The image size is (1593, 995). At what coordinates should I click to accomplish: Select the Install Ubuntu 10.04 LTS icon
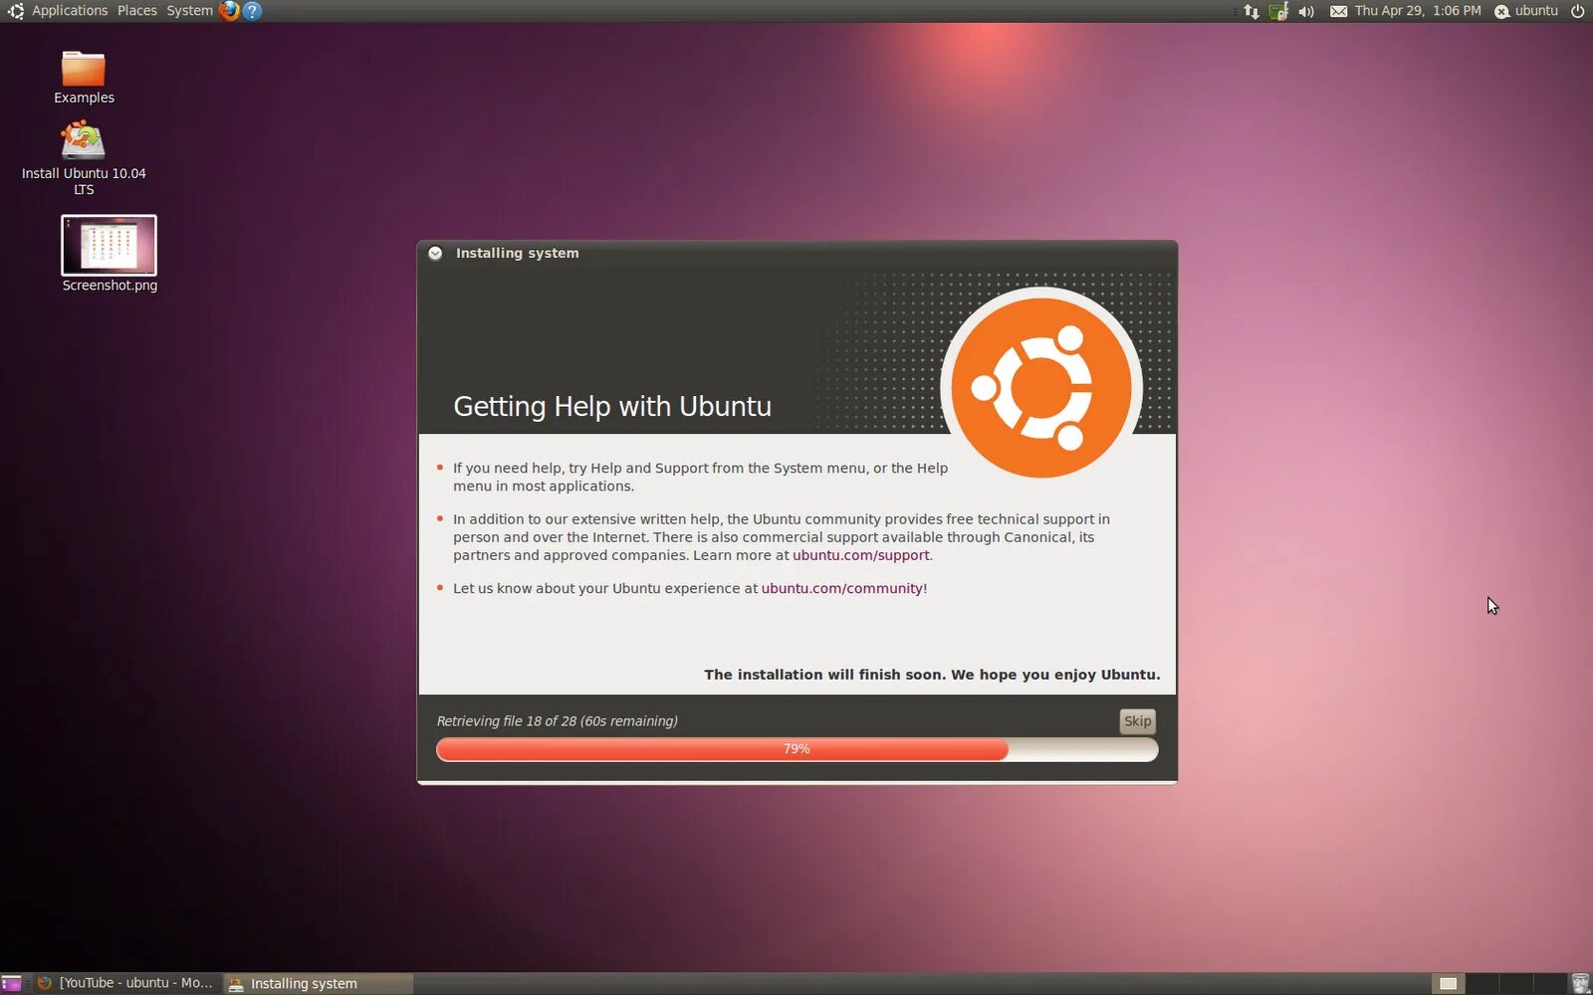point(84,157)
